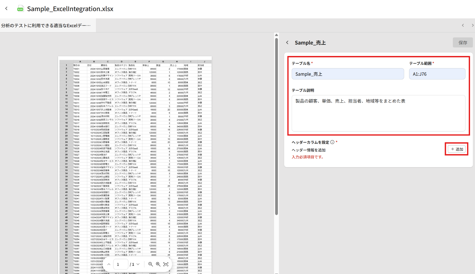Go back using arrow beside Sample_売上 heading
The width and height of the screenshot is (475, 274).
[287, 43]
